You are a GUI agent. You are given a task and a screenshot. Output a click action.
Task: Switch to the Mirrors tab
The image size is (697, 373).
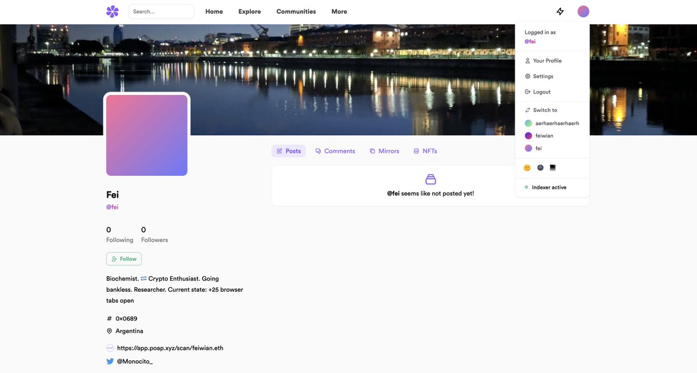click(x=385, y=151)
